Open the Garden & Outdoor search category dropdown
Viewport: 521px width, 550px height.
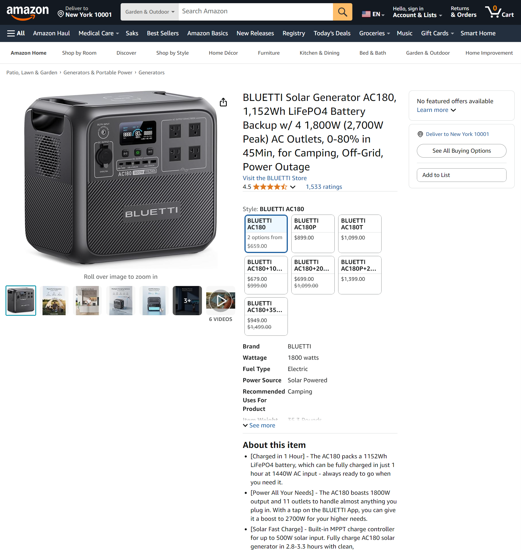[x=150, y=12]
